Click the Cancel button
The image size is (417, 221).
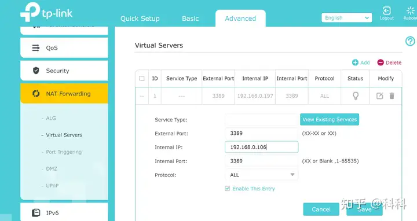tap(321, 209)
